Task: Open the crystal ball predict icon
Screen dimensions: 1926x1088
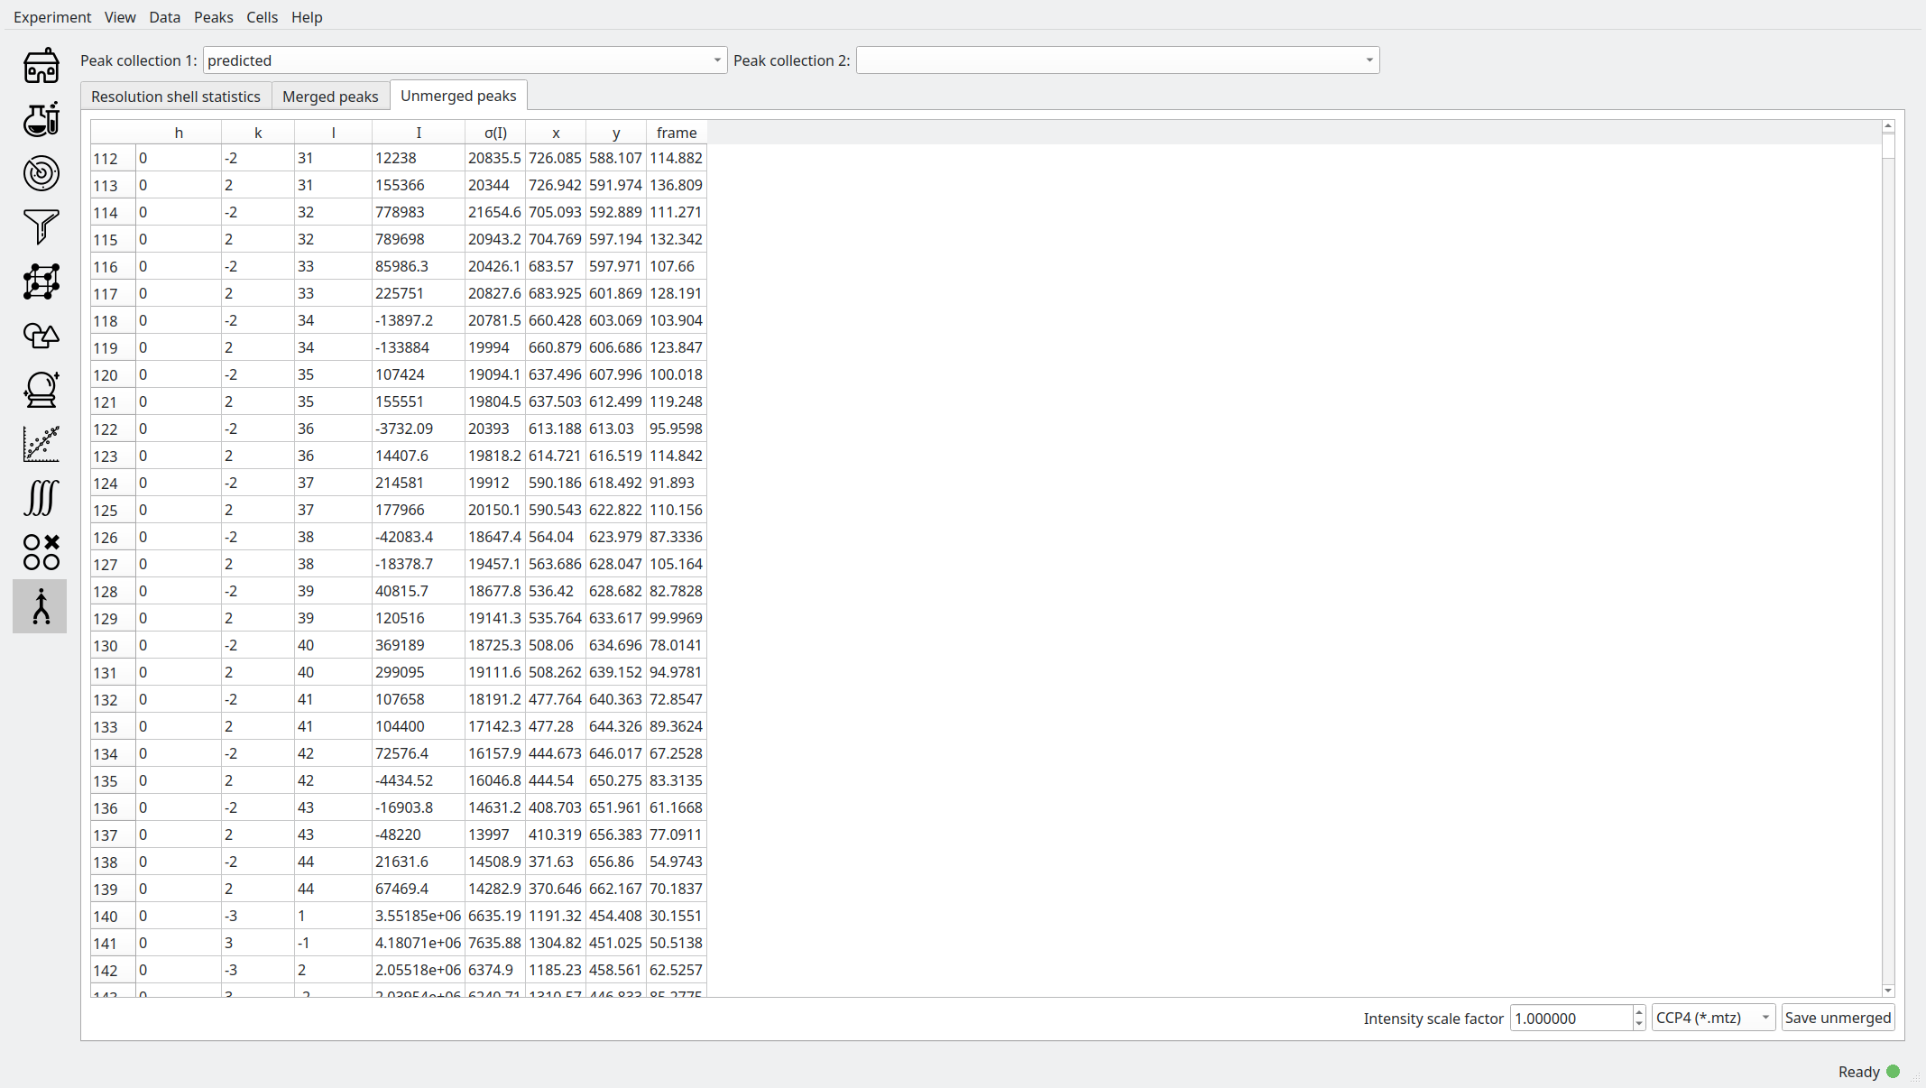Action: [x=41, y=390]
